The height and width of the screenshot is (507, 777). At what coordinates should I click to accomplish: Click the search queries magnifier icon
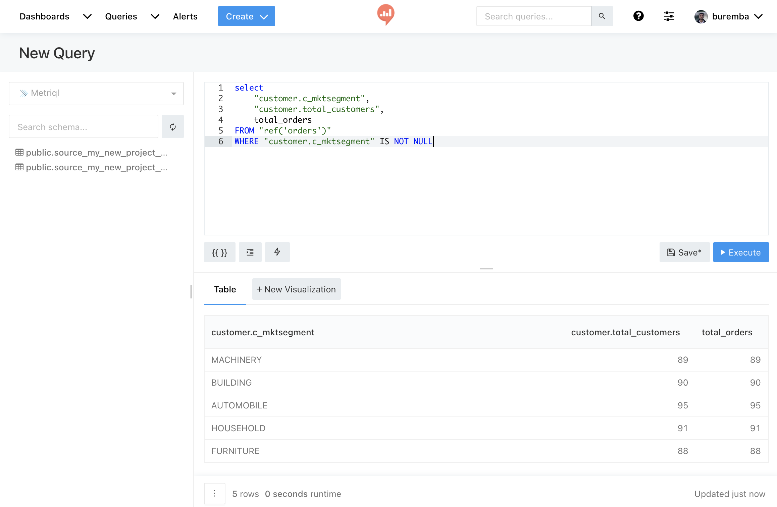602,16
